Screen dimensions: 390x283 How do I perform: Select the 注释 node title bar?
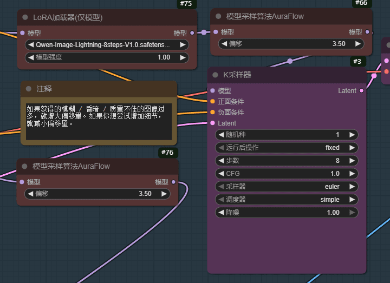pos(99,89)
